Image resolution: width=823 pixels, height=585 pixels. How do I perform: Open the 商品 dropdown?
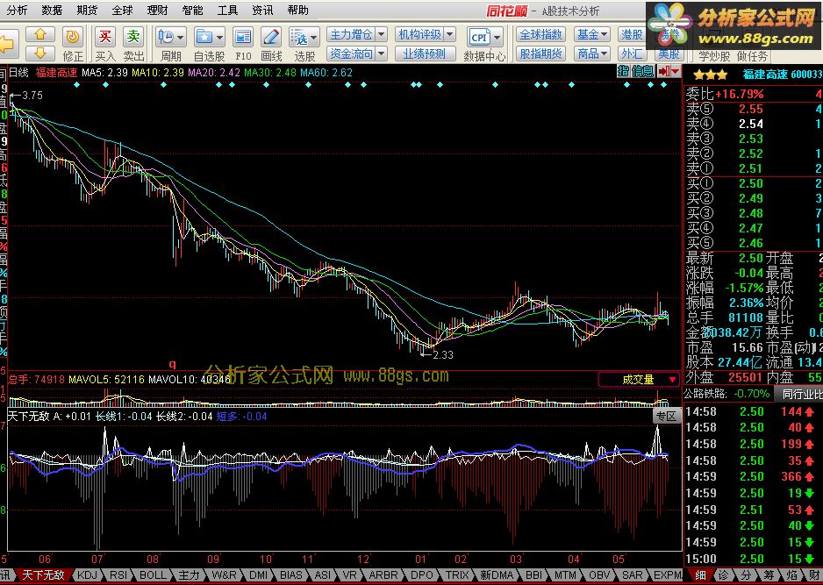click(592, 54)
